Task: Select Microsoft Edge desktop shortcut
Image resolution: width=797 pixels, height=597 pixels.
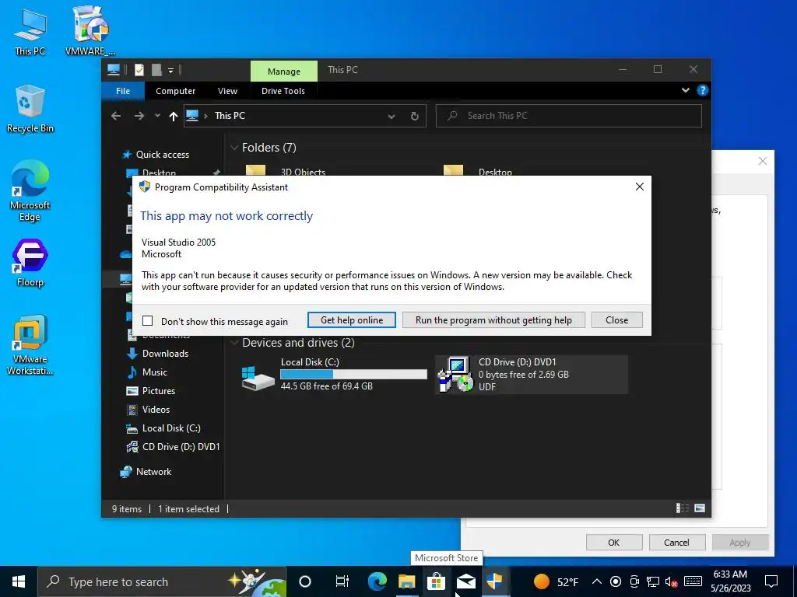Action: tap(30, 191)
